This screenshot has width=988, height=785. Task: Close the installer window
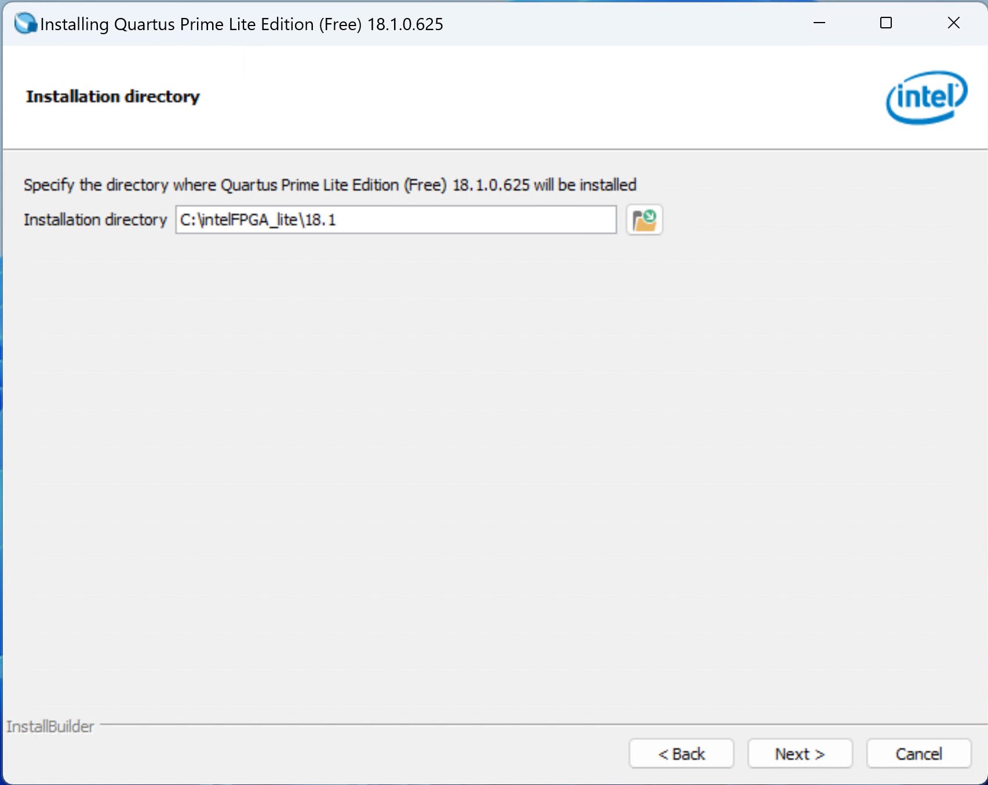pyautogui.click(x=954, y=23)
